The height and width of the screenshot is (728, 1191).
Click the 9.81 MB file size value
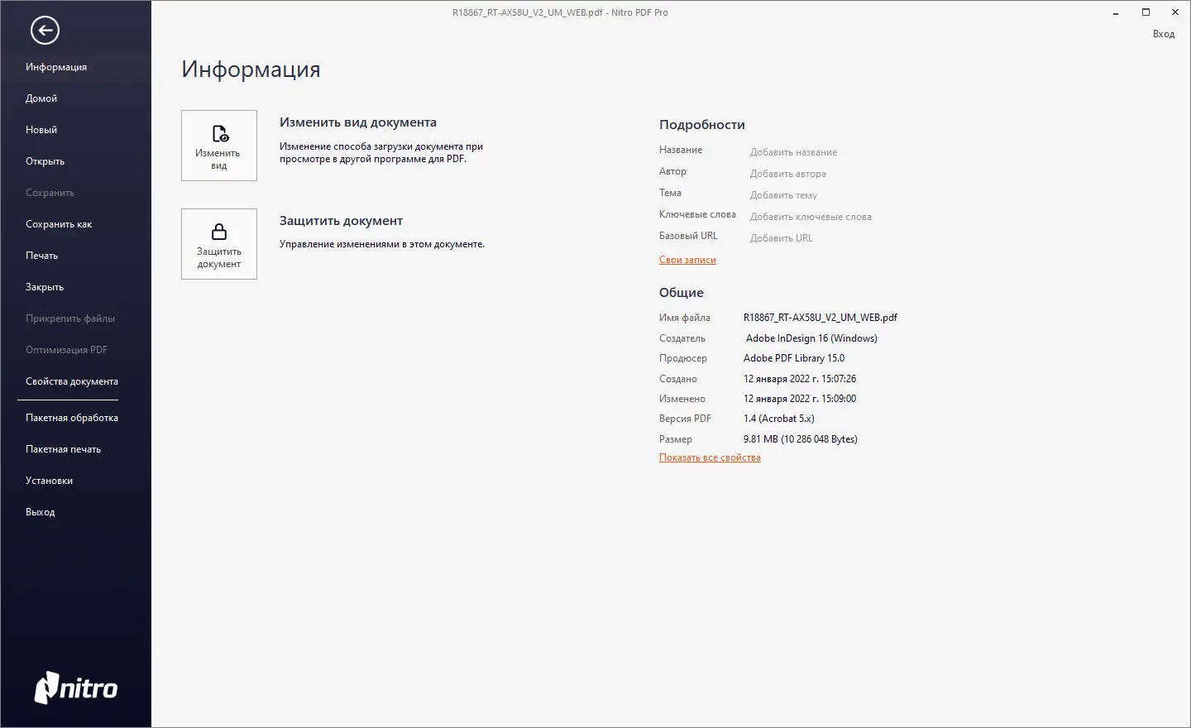click(801, 439)
